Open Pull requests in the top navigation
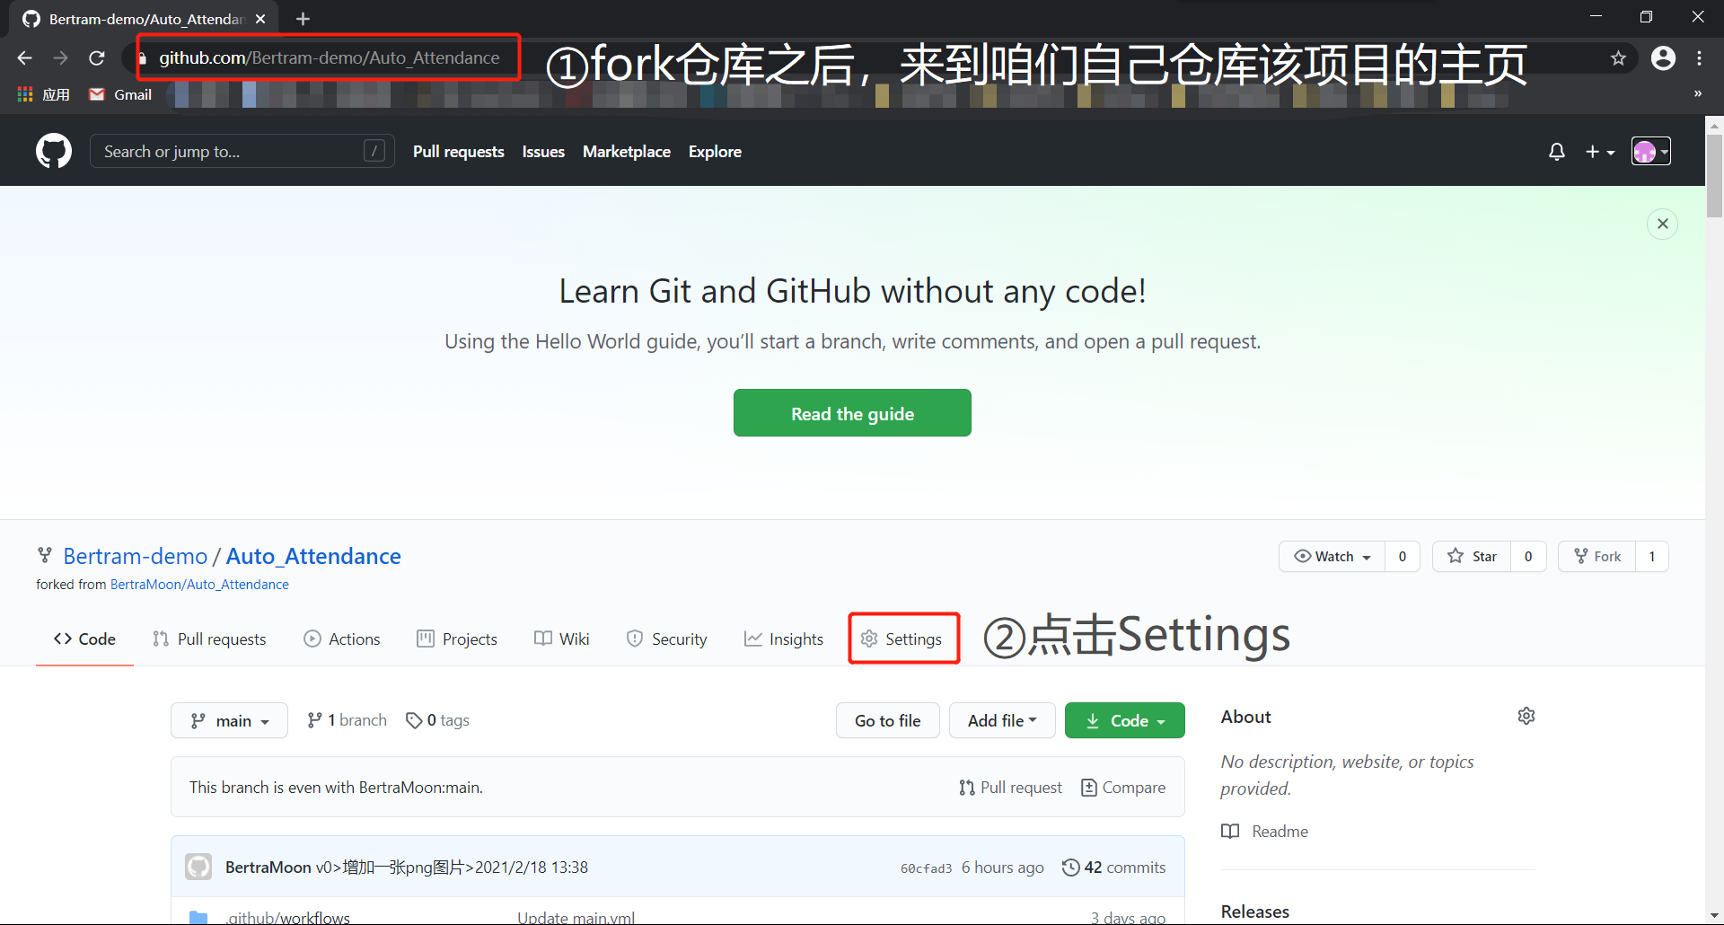Image resolution: width=1724 pixels, height=925 pixels. click(458, 152)
